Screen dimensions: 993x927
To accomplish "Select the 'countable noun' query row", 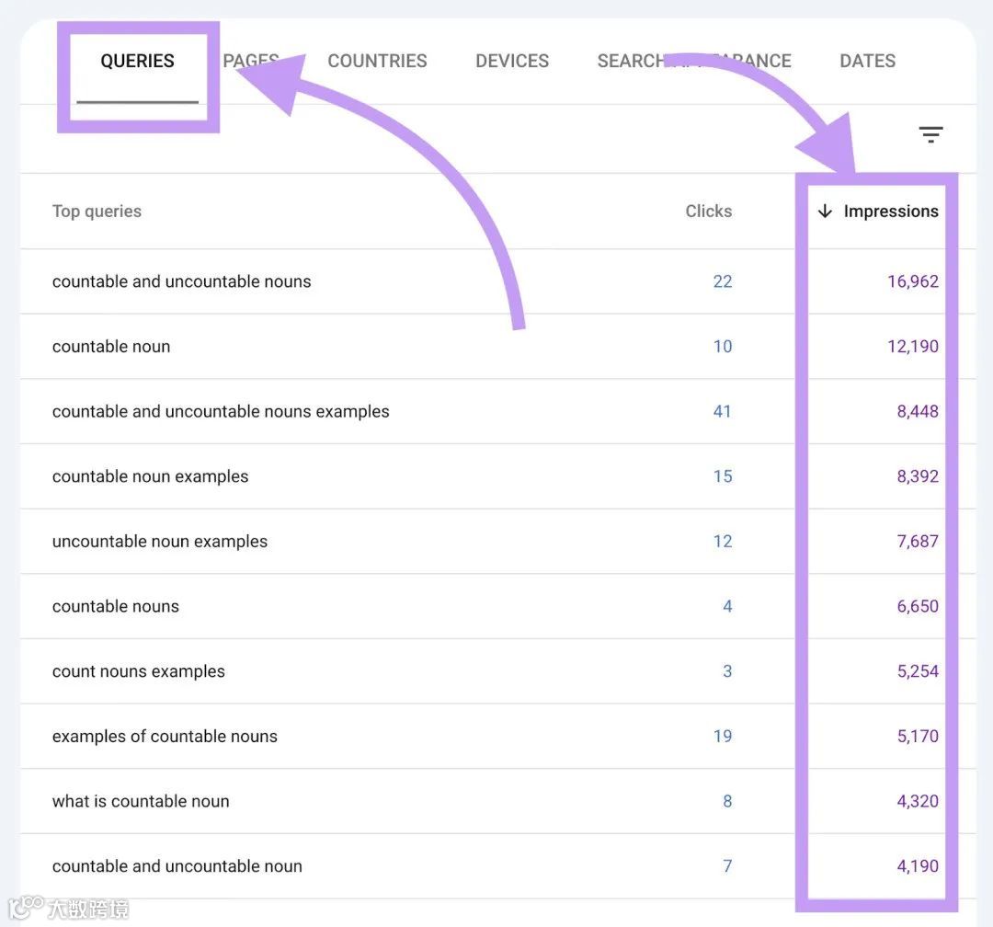I will tap(111, 347).
